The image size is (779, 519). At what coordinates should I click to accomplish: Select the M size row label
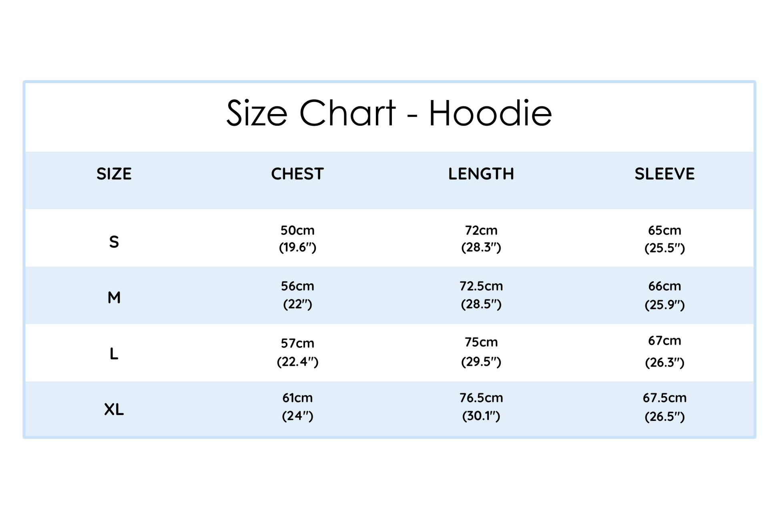pyautogui.click(x=114, y=298)
